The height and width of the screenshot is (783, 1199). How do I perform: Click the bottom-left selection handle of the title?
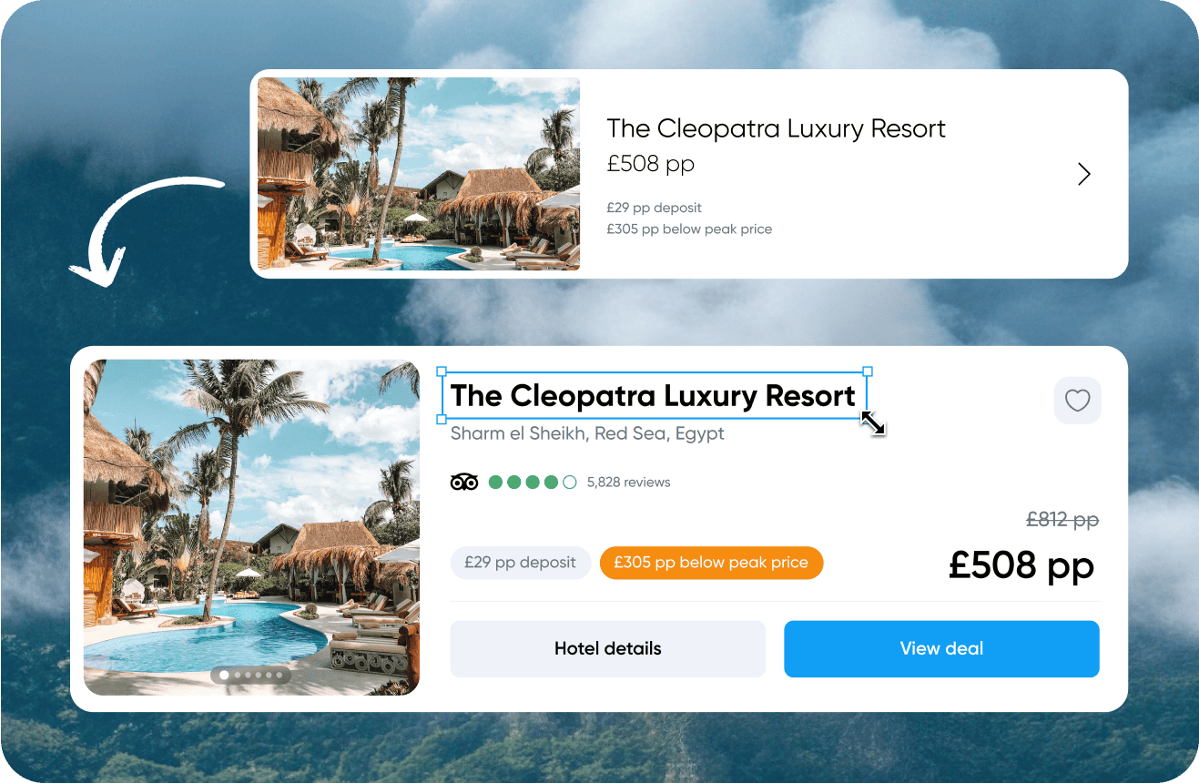point(442,419)
